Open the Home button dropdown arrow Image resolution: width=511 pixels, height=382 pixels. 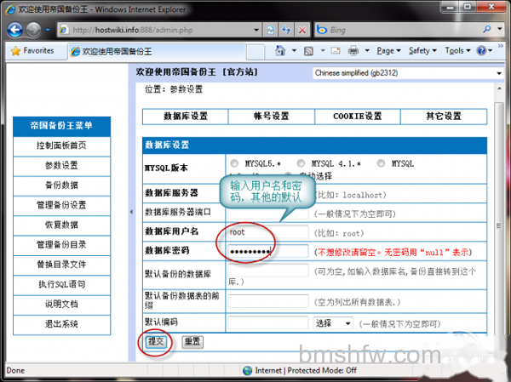(x=295, y=51)
